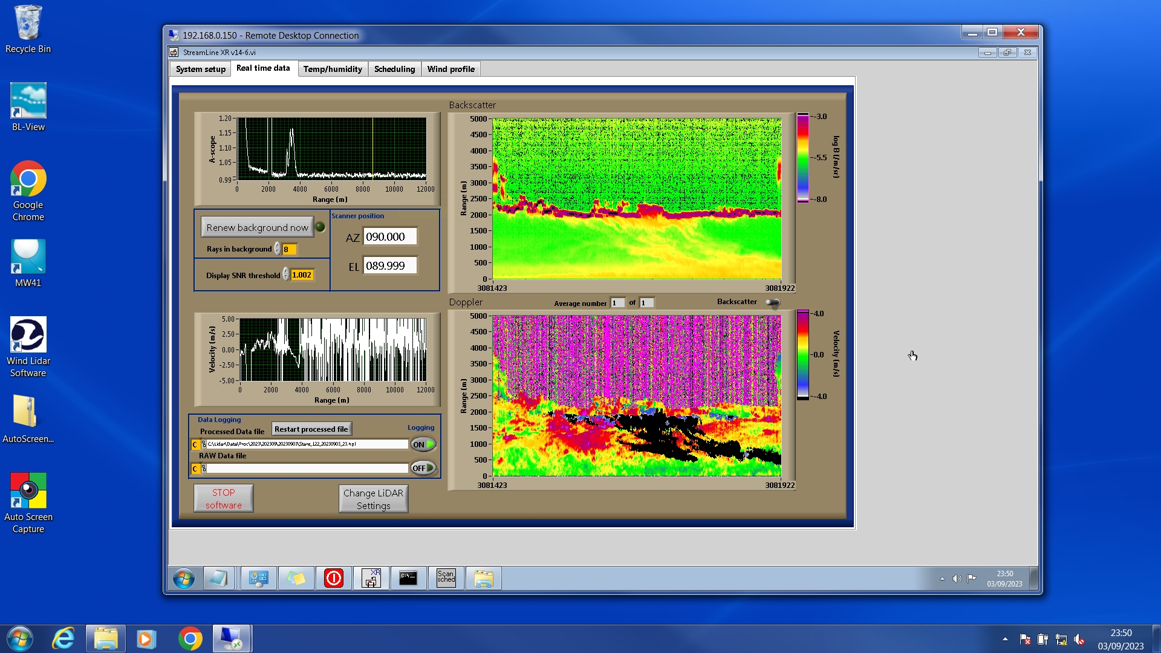The width and height of the screenshot is (1161, 653).
Task: Click Change LiDAR Settings button
Action: pos(373,499)
